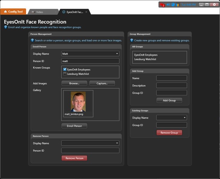
Task: Select the EyesOnIt Fac... tab
Action: (75, 12)
